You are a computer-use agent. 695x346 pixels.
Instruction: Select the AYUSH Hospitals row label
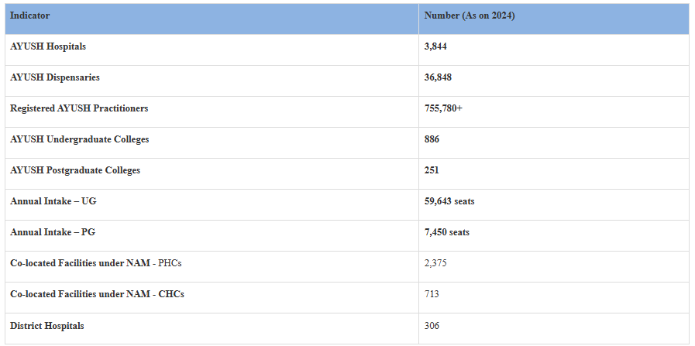coord(48,46)
